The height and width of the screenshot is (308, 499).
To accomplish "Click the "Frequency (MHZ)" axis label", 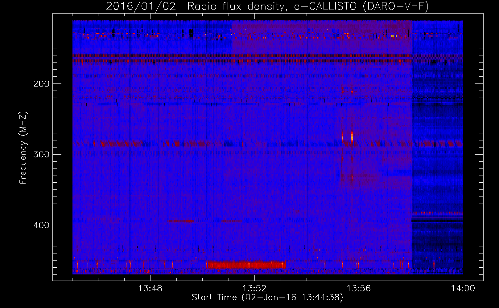I will (x=23, y=148).
